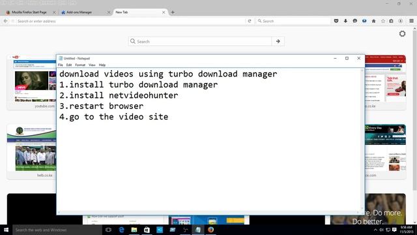The height and width of the screenshot is (235, 417).
Task: Show bookmarks with the clipboard list icon
Action: click(391, 21)
